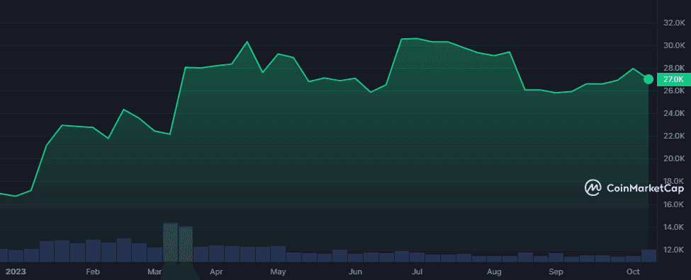The image size is (691, 280).
Task: Click the 24.0K price axis label
Action: click(x=673, y=113)
